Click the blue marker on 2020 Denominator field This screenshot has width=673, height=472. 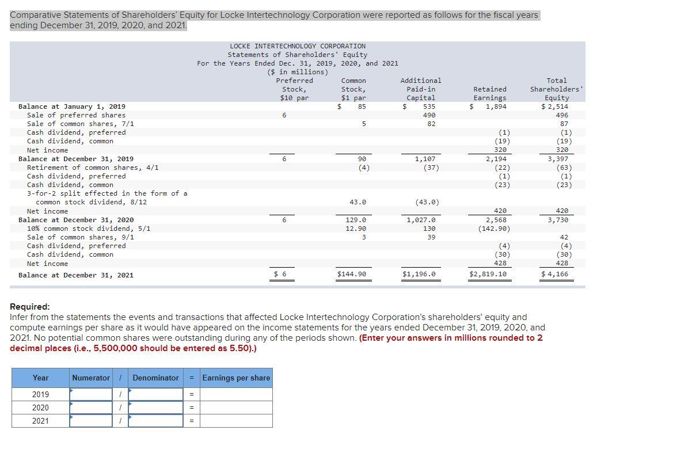click(130, 405)
